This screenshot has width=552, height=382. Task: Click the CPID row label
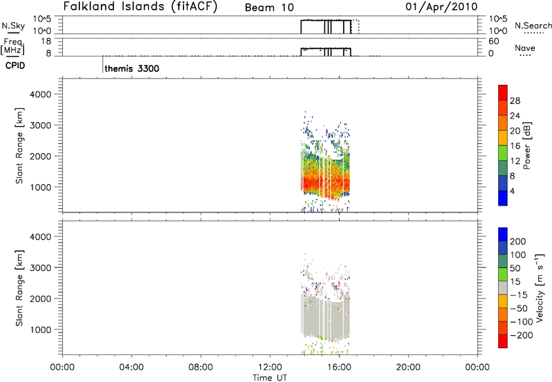pos(15,66)
